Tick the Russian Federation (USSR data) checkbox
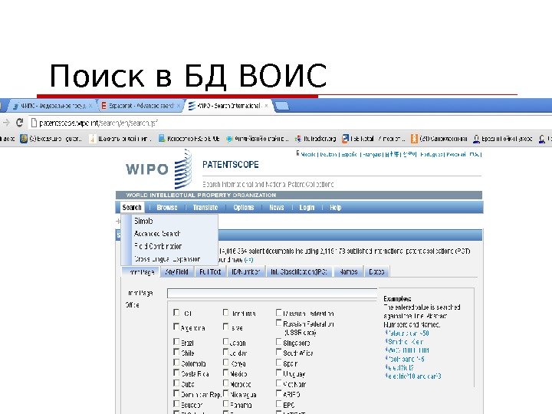 click(x=279, y=323)
